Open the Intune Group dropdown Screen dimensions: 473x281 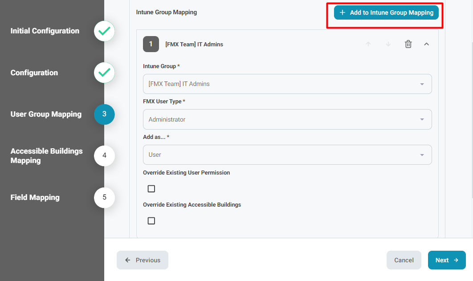pyautogui.click(x=287, y=84)
